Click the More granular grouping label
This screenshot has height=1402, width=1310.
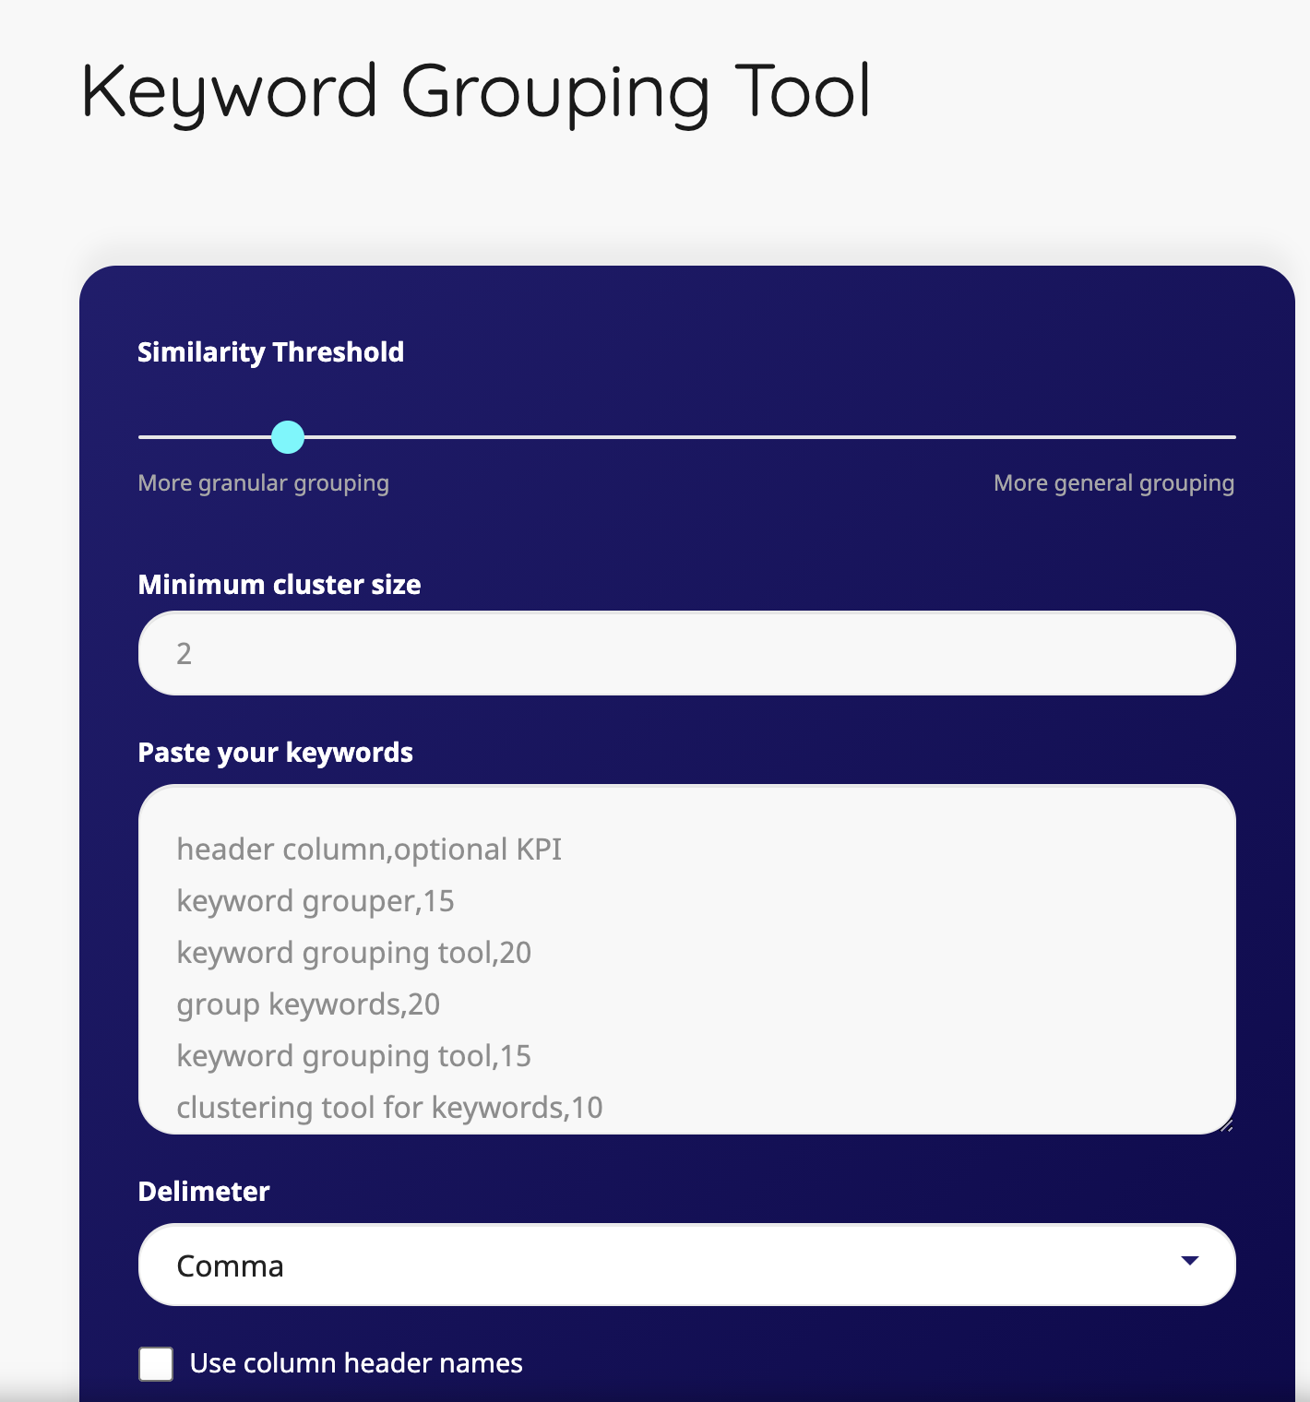pos(263,483)
